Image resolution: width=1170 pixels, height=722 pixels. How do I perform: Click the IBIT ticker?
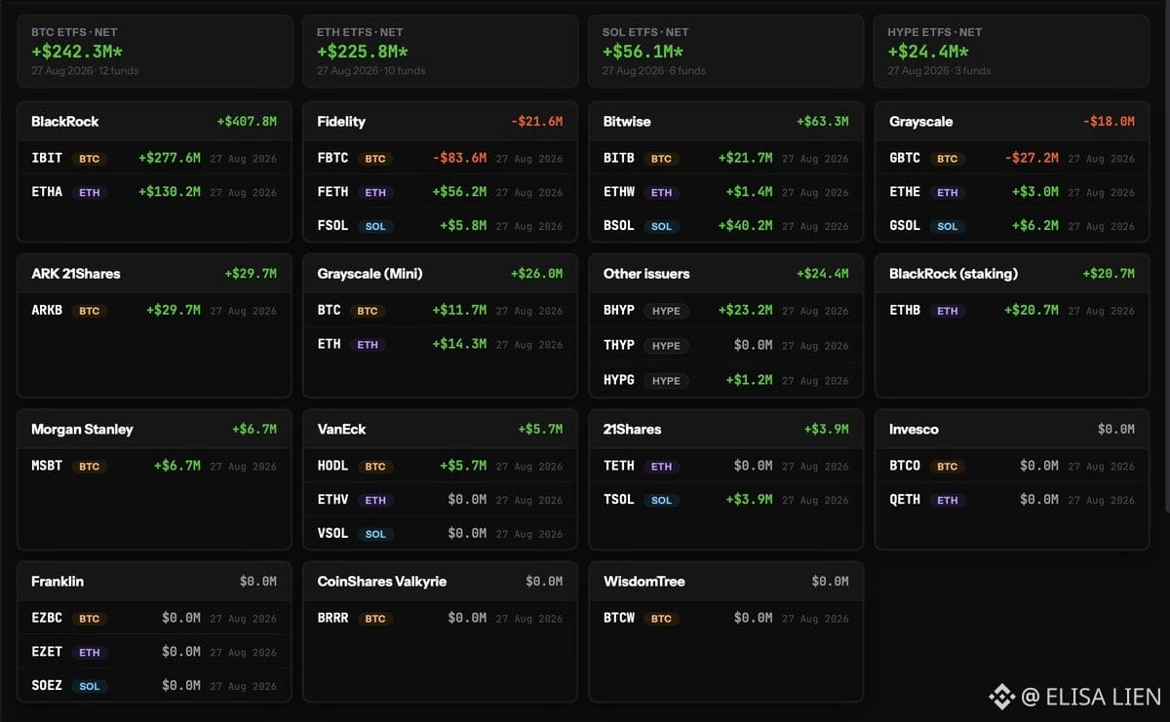(x=47, y=158)
